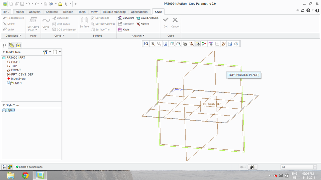Viewport: 321px width, 180px height.
Task: Open the File menu
Action: coord(6,12)
